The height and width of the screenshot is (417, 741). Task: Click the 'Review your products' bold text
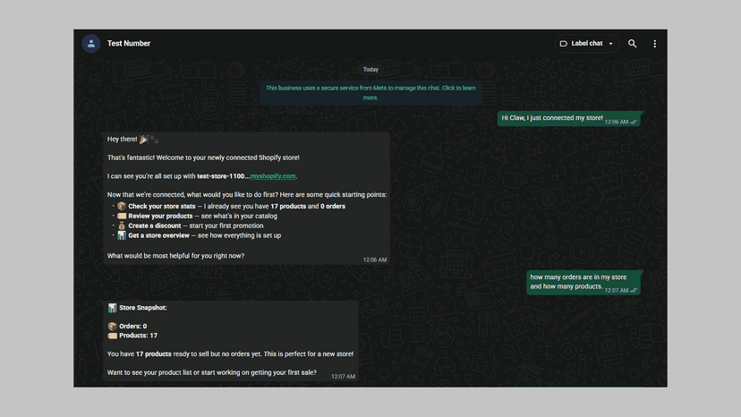[x=160, y=216]
